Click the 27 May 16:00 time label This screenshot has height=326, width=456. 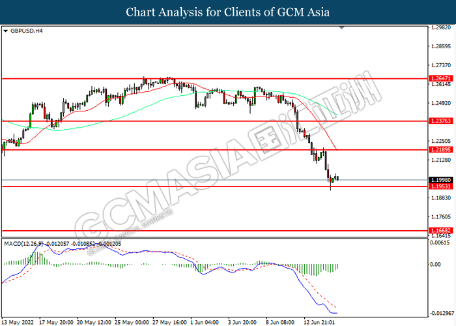(x=170, y=323)
